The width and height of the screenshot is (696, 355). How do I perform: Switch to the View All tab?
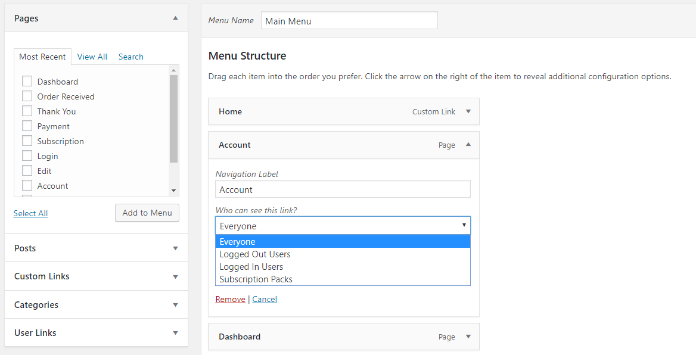click(92, 57)
